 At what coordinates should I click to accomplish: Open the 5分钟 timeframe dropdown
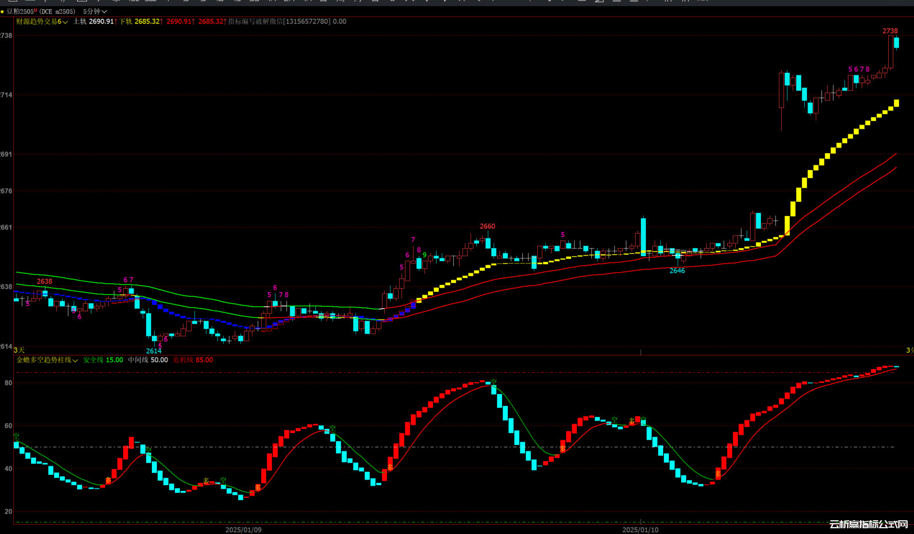tap(95, 11)
